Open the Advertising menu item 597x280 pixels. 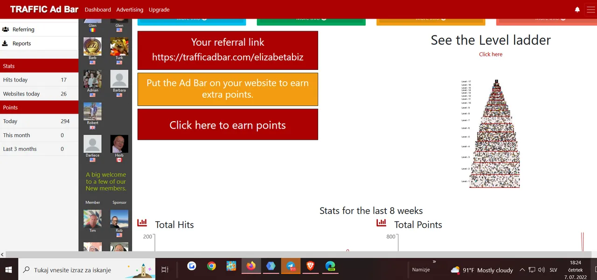click(130, 9)
